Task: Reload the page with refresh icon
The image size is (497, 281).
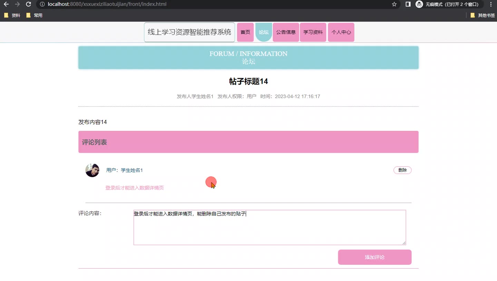Action: (x=29, y=4)
